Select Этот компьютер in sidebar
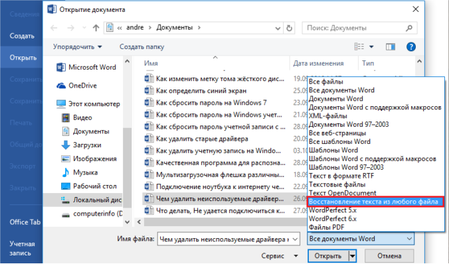 pos(88,104)
